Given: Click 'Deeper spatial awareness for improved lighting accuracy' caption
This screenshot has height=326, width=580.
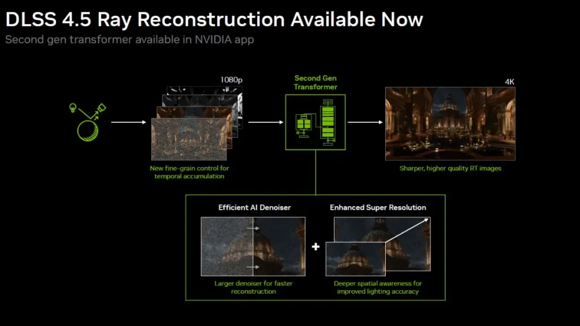Looking at the screenshot, I should [378, 288].
